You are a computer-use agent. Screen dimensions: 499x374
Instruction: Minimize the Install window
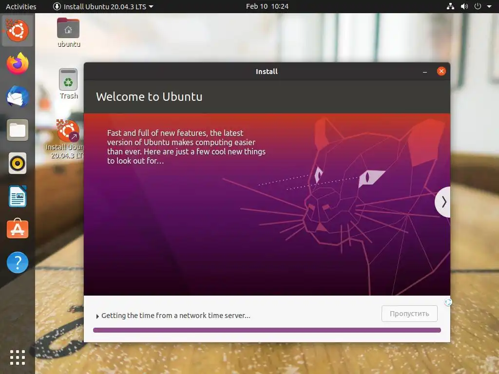(424, 72)
